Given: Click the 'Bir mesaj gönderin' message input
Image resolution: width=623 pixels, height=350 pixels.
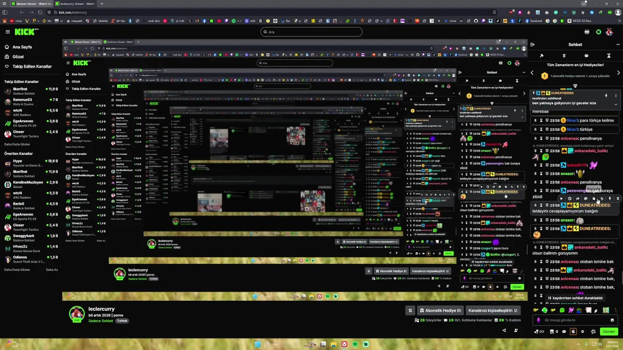Looking at the screenshot, I should pos(575,320).
